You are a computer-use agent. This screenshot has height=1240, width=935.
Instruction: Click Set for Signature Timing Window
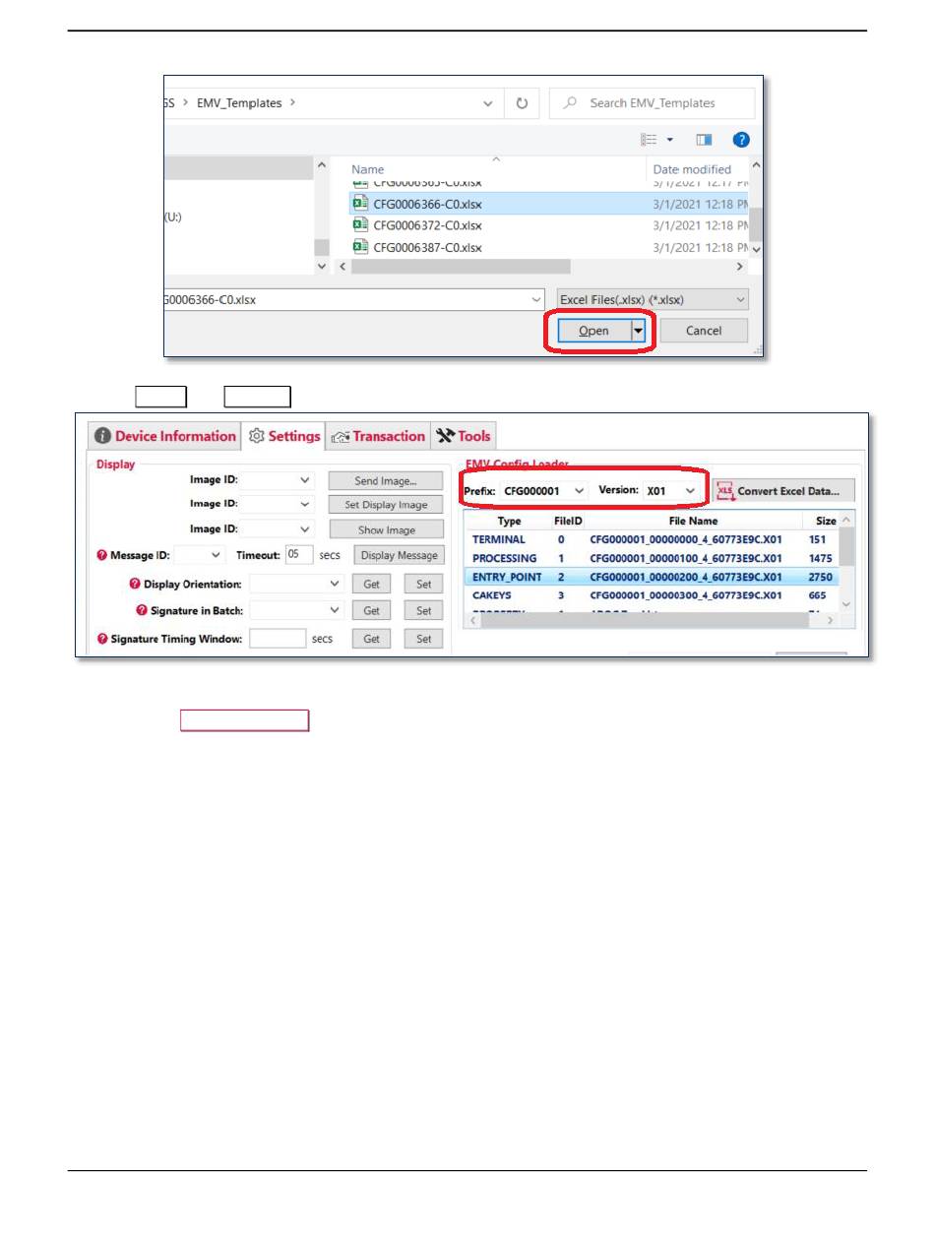[x=423, y=639]
